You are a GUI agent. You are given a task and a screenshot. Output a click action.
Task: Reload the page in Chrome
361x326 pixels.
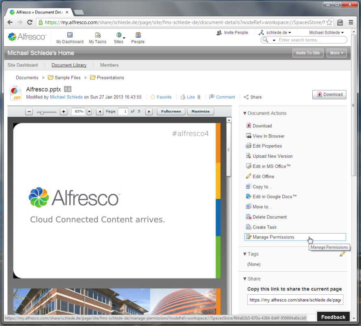pos(30,22)
